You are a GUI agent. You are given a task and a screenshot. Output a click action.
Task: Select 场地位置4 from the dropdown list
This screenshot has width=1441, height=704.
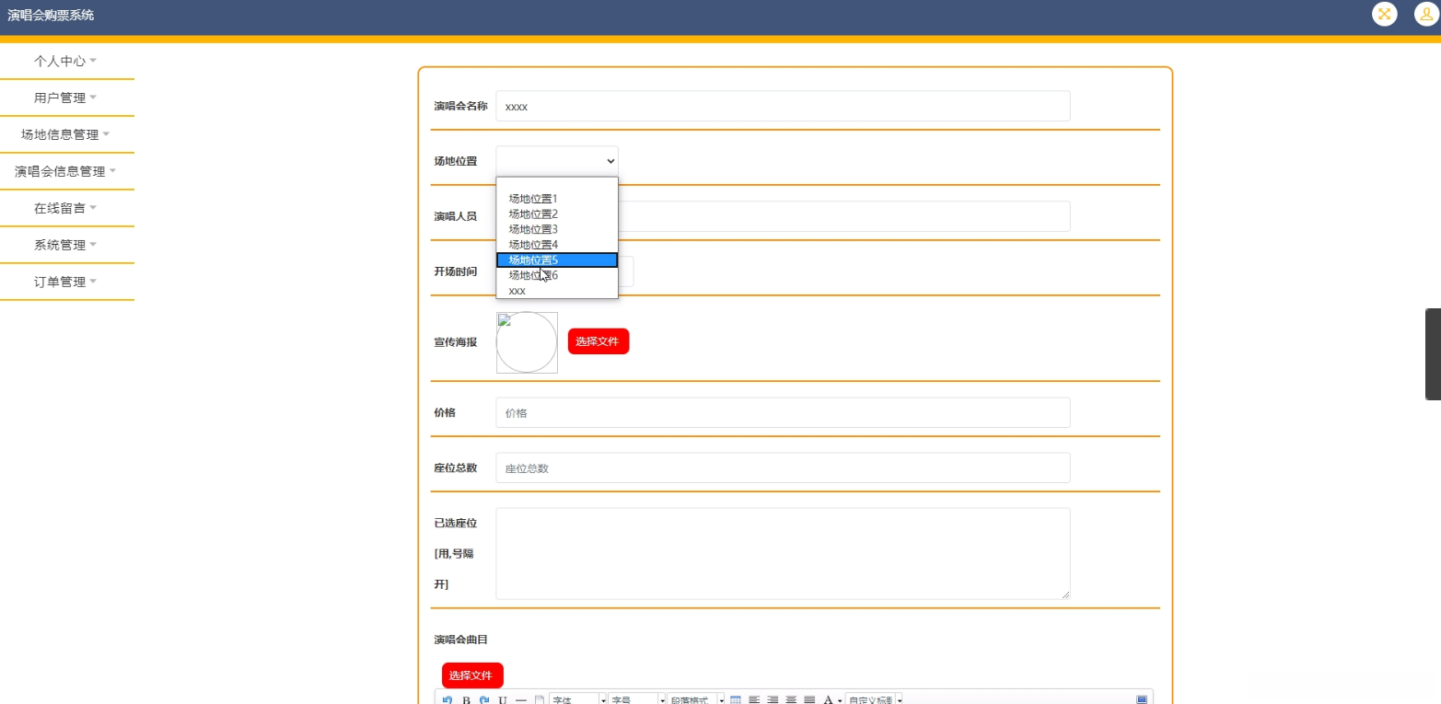pyautogui.click(x=557, y=245)
